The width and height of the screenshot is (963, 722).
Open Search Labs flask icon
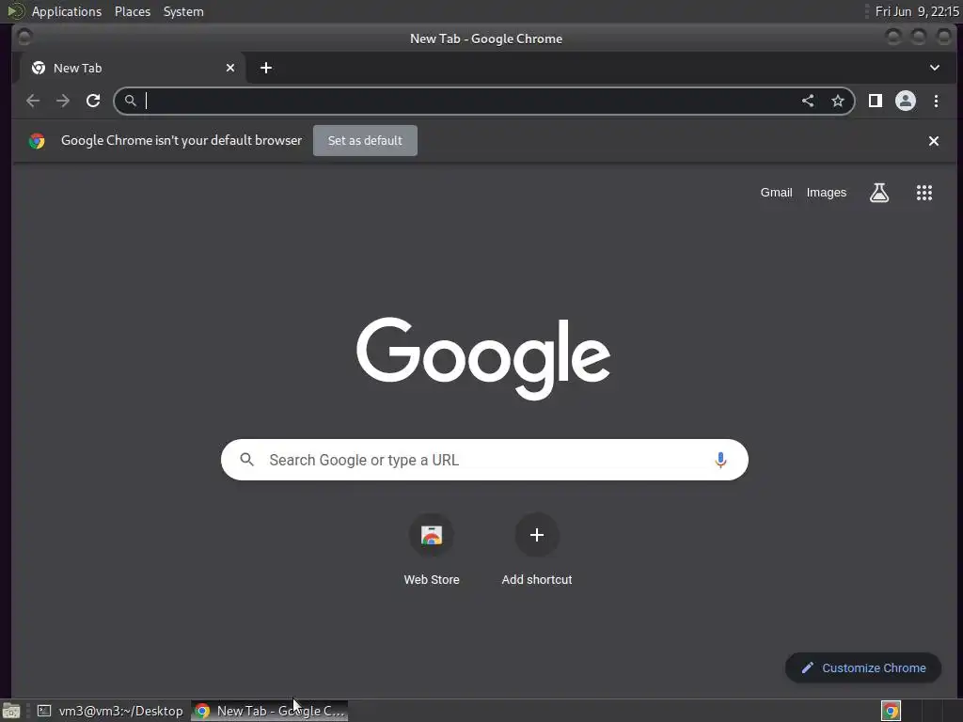coord(879,193)
